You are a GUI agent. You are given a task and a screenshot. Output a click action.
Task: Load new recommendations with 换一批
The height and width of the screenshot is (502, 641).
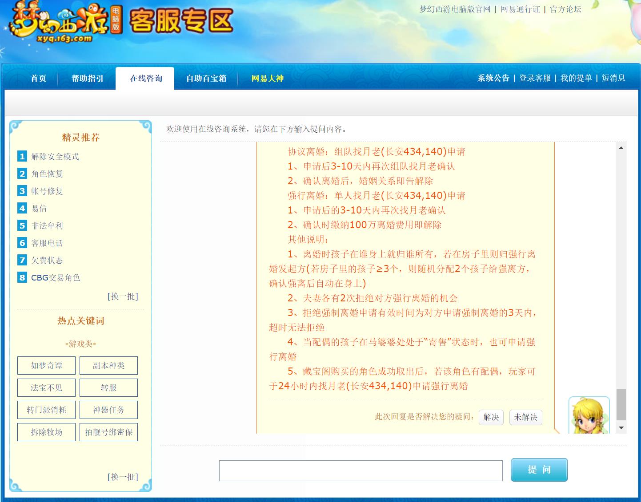(123, 296)
